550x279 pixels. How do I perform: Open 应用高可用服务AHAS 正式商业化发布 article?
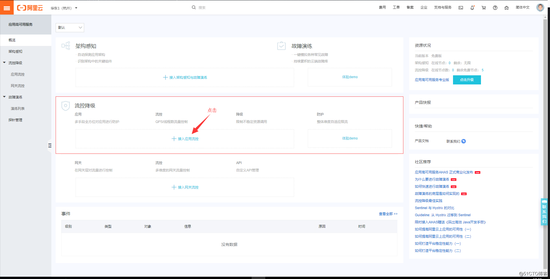pos(444,172)
